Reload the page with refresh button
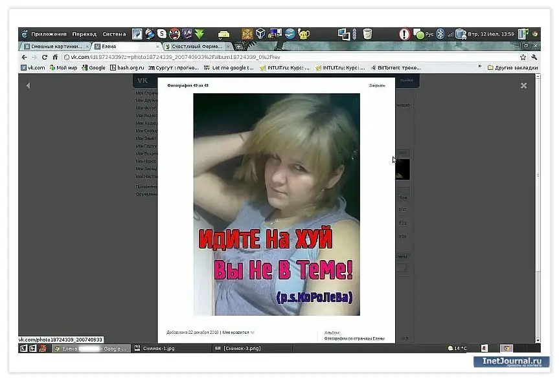 pos(45,57)
